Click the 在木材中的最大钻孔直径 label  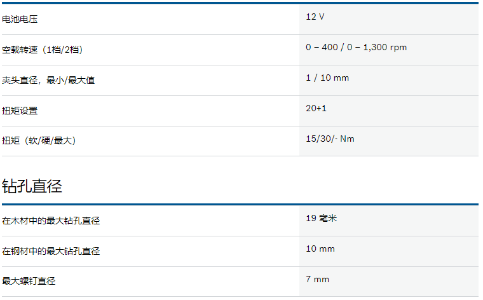coord(51,221)
